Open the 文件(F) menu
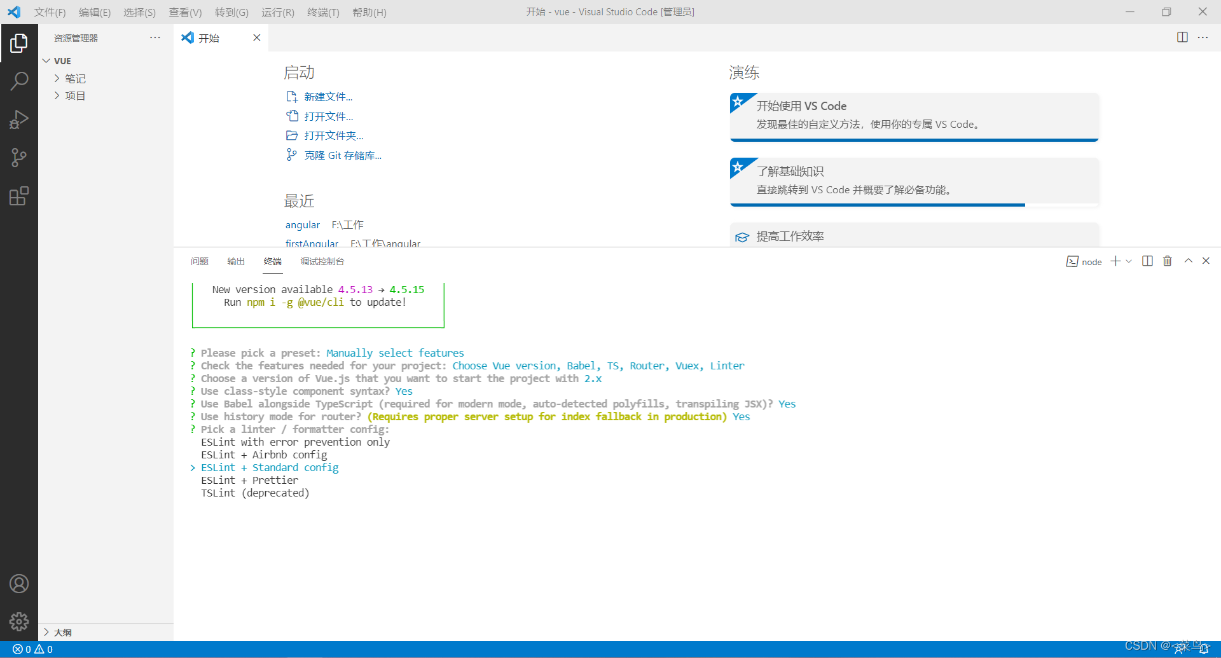Screen dimensions: 1221x658 point(50,12)
